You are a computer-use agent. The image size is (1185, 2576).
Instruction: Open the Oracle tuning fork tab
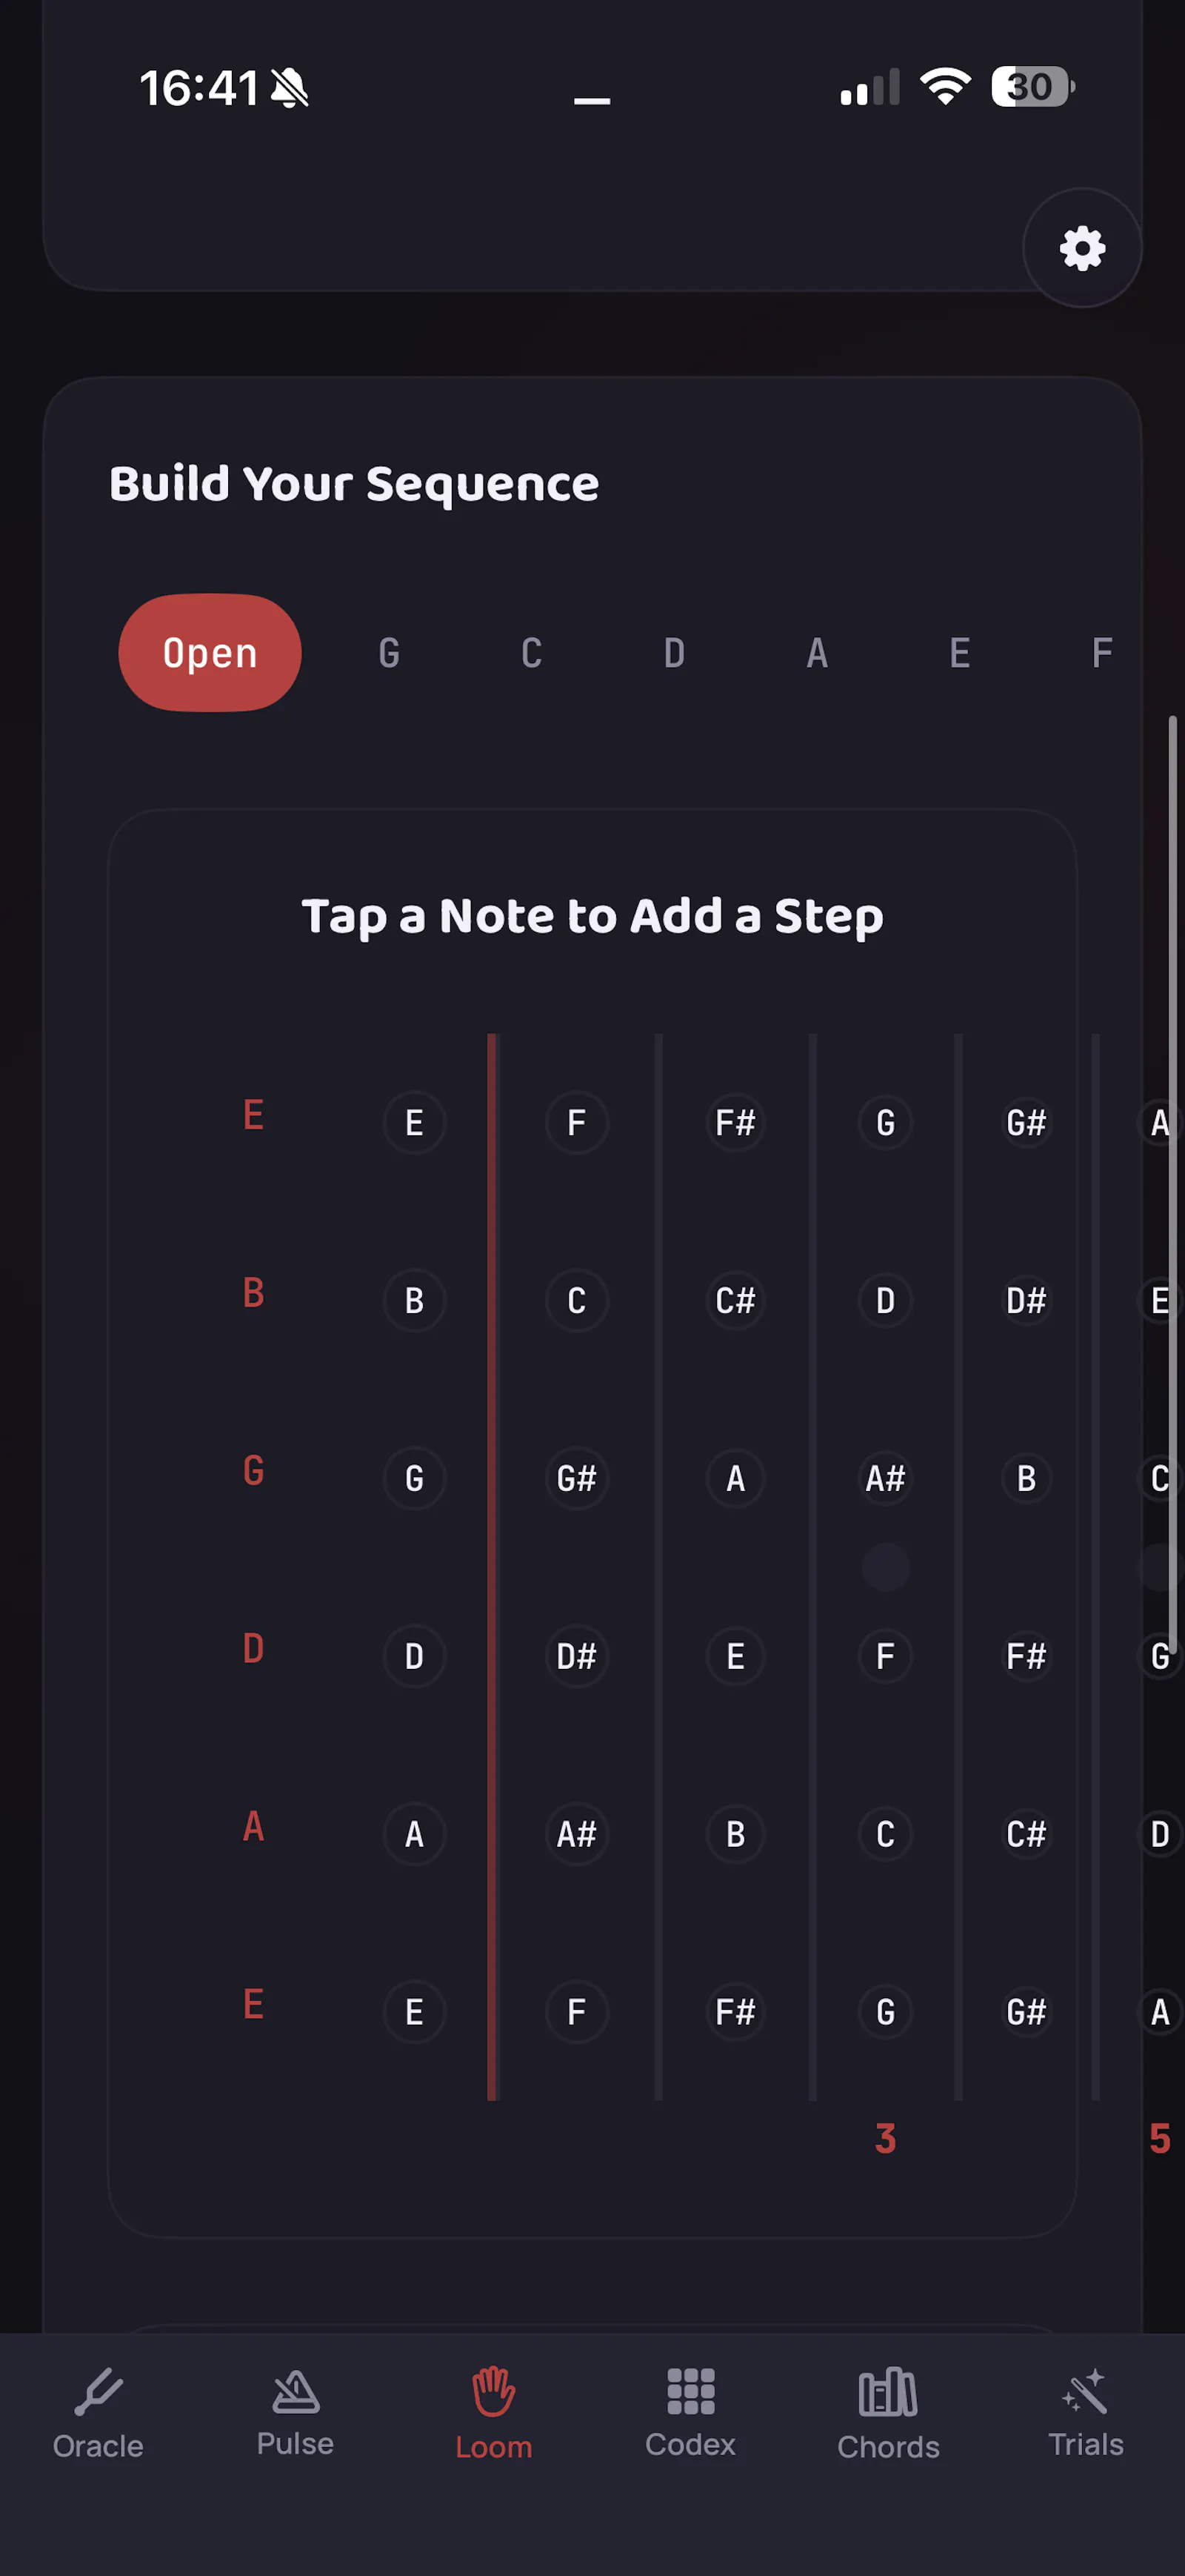pyautogui.click(x=98, y=2413)
